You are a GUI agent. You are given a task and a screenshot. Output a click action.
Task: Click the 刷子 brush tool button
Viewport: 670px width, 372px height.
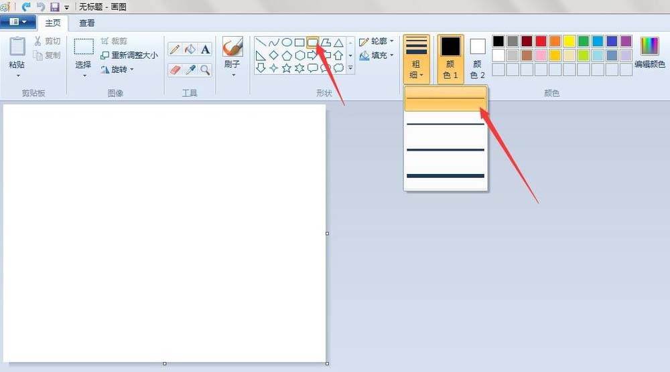click(233, 52)
